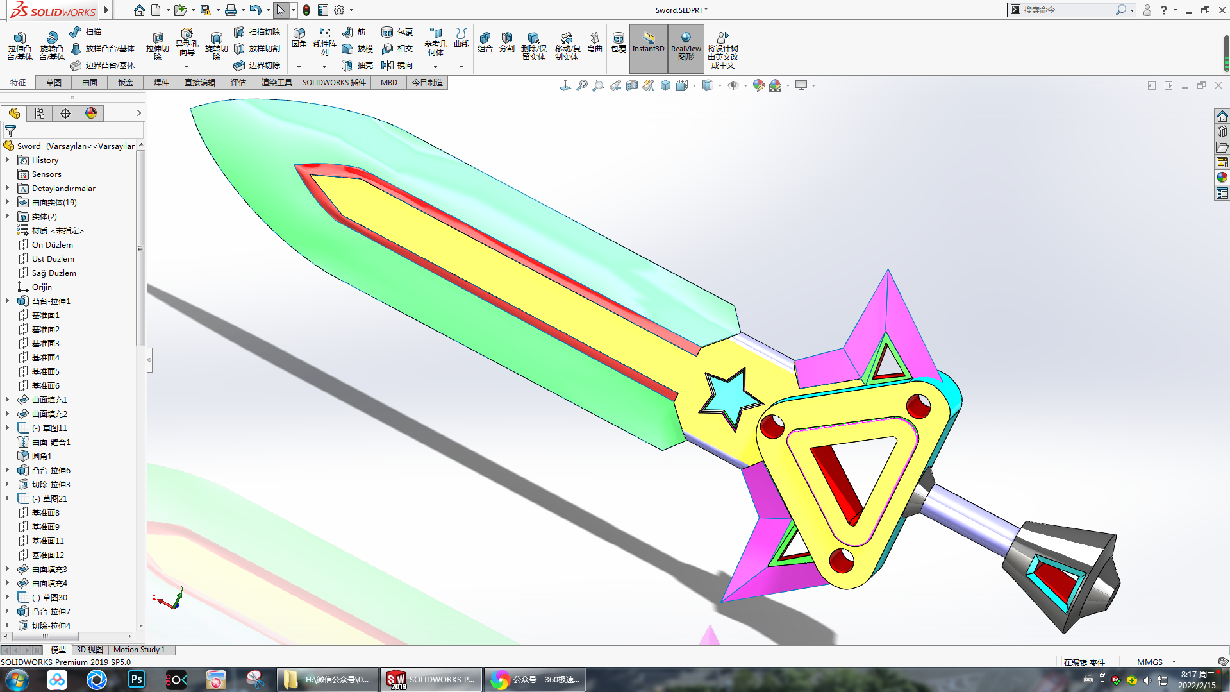Viewport: 1230px width, 692px height.
Task: Open the Motion Study 1 tab
Action: point(139,650)
